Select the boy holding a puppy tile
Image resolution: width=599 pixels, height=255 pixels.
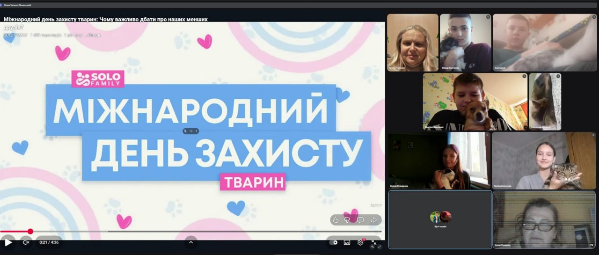475,102
